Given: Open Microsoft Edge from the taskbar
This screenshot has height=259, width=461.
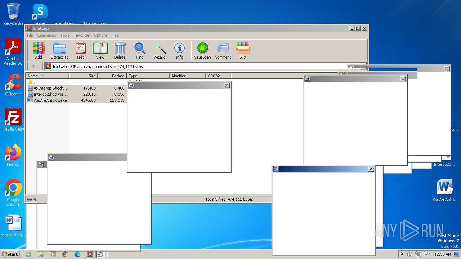Looking at the screenshot, I should pos(77,254).
